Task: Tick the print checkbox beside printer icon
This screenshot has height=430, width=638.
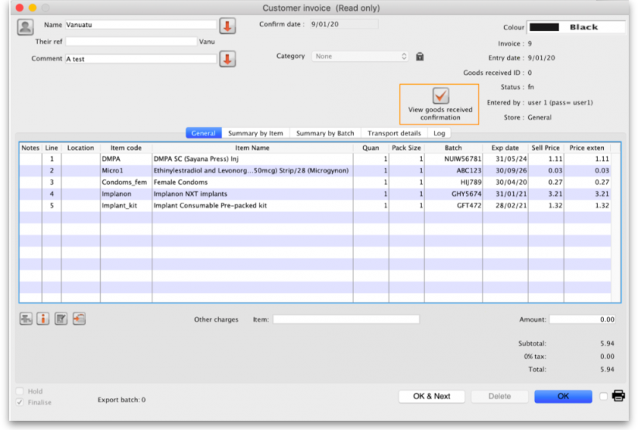Action: 604,397
